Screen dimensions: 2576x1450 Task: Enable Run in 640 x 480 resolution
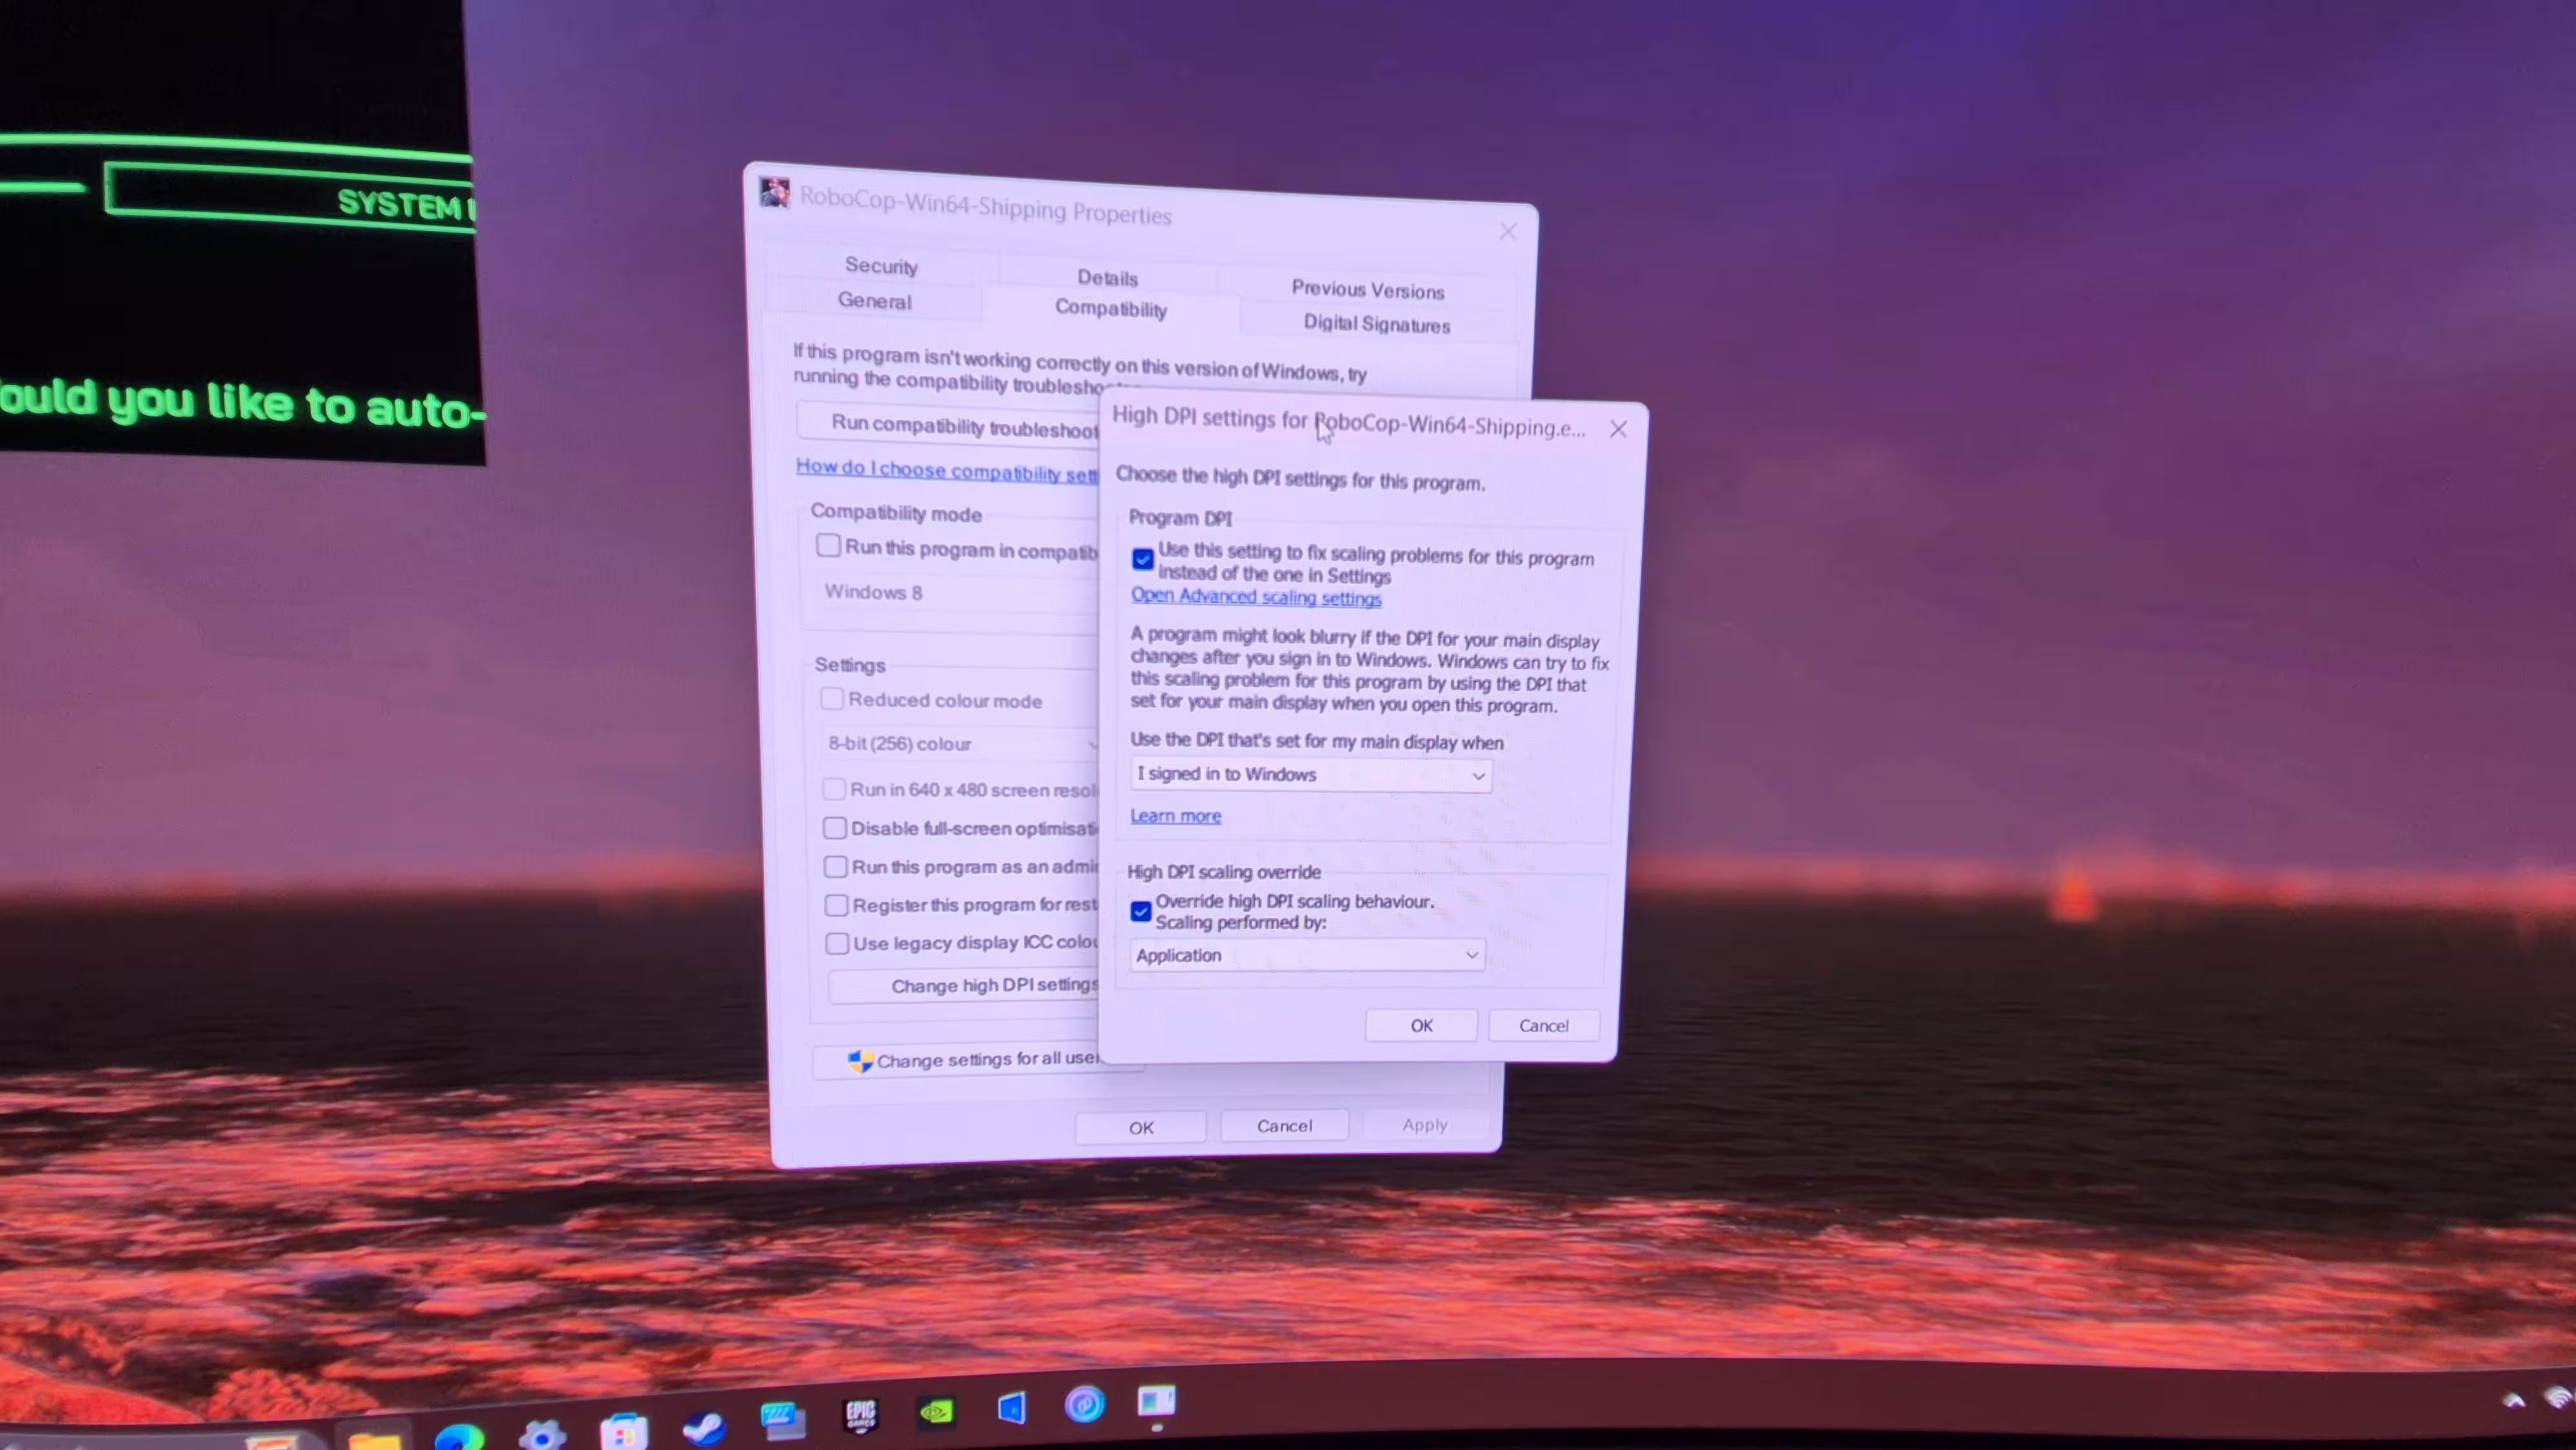point(833,789)
